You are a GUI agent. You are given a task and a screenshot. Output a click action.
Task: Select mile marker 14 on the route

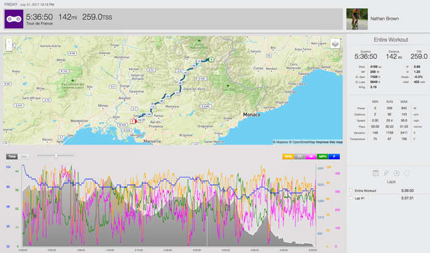(199, 61)
